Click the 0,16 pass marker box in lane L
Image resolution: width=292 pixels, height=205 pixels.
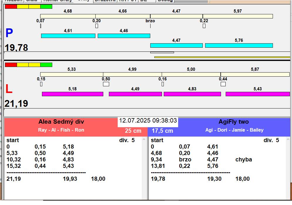tap(163, 84)
